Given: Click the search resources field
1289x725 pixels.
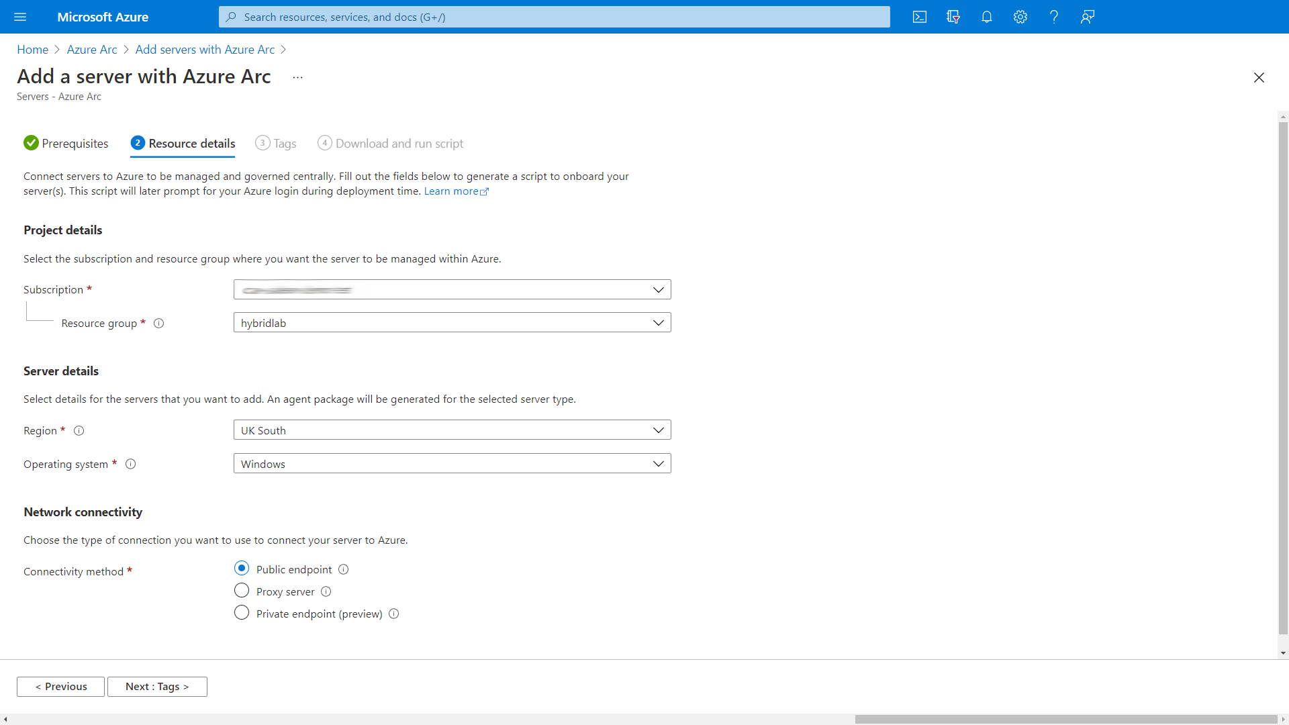Looking at the screenshot, I should 554,17.
